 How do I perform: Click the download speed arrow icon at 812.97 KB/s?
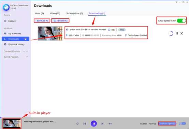point(67,35)
